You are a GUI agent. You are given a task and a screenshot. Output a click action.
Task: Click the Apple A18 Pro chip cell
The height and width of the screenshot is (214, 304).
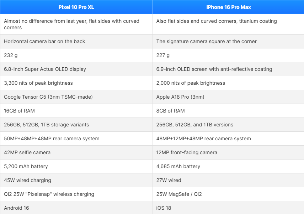(x=228, y=97)
